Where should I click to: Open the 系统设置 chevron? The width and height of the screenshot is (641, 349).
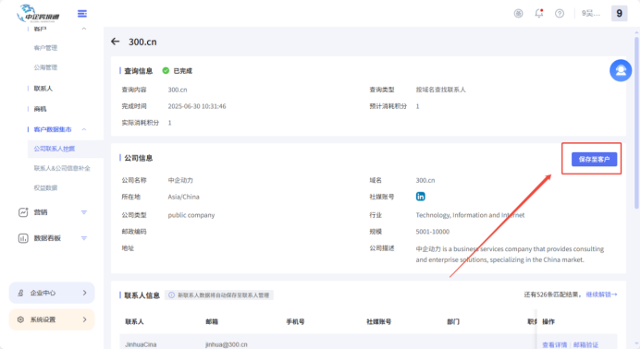[x=84, y=319]
